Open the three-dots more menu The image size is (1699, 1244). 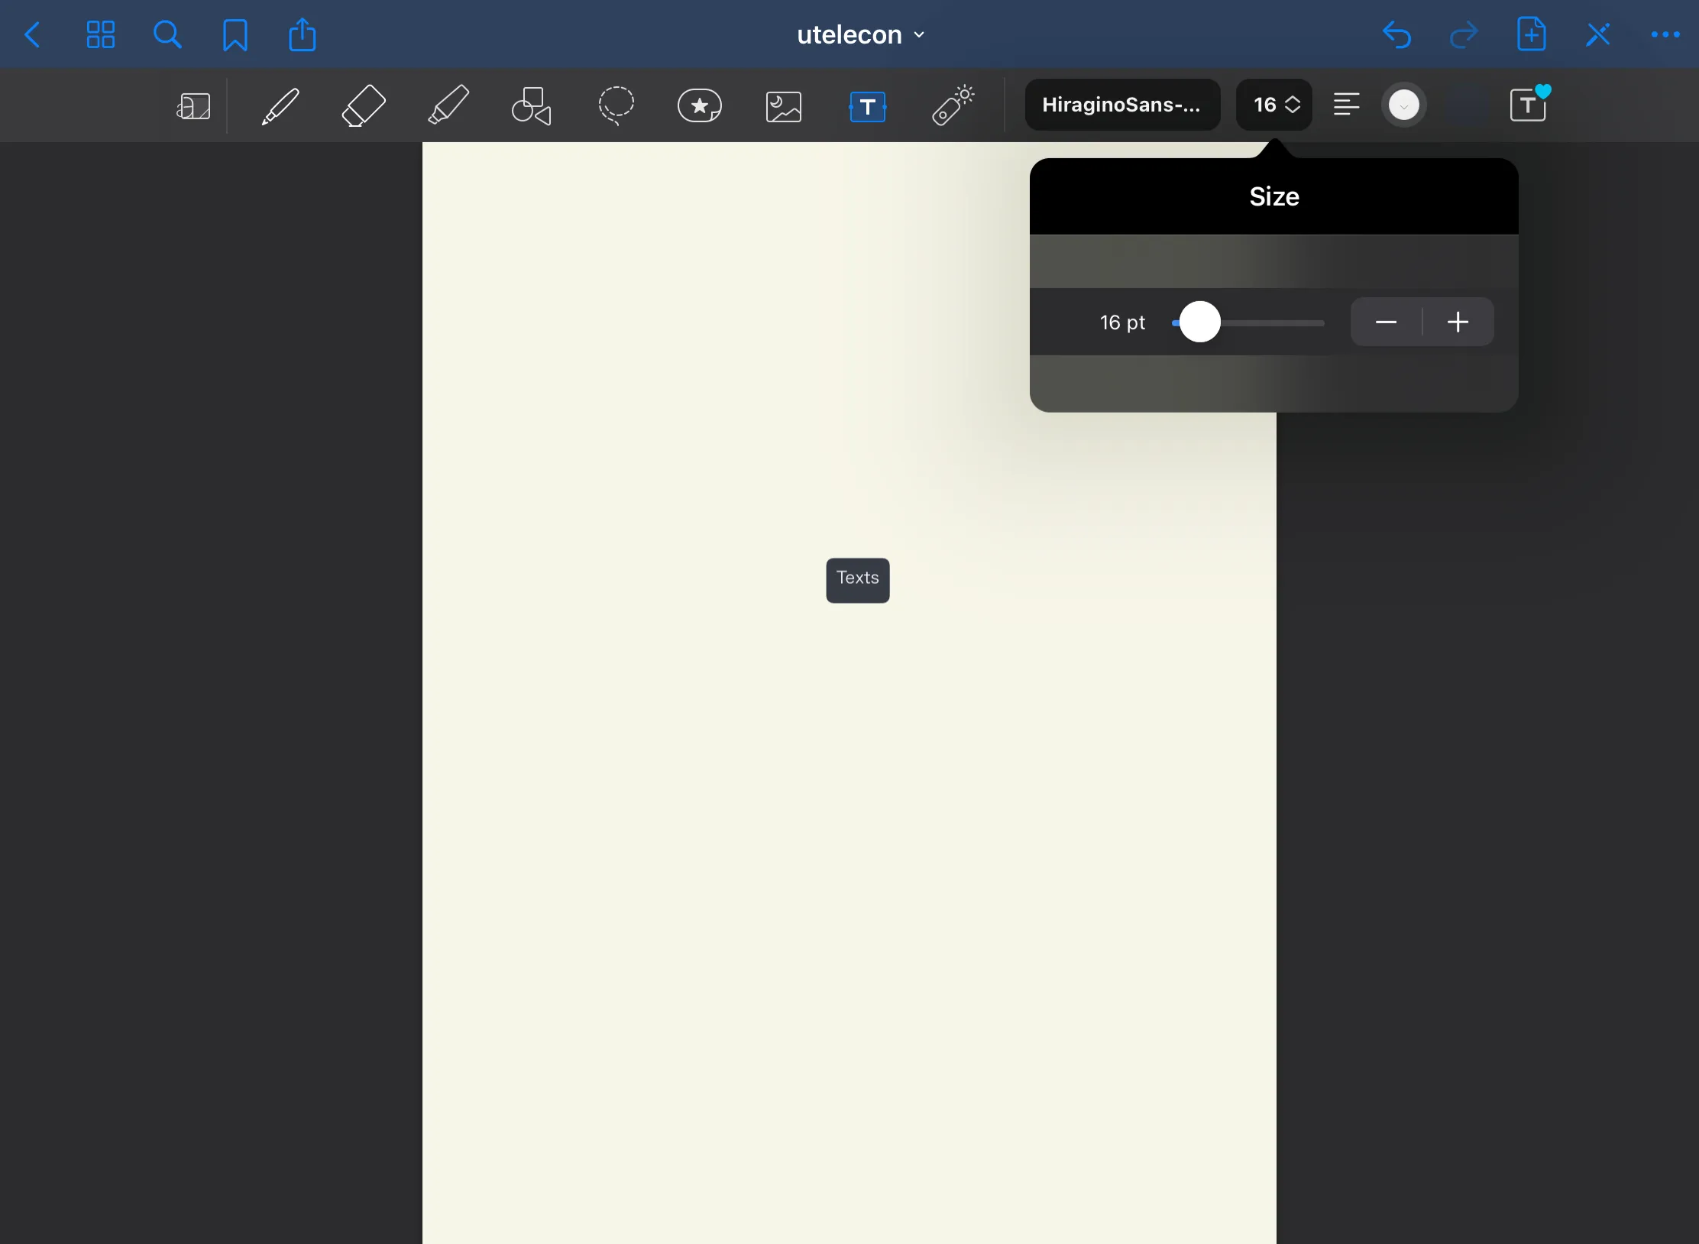coord(1665,35)
